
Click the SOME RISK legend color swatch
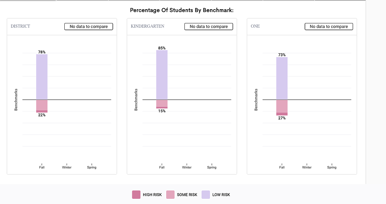(x=171, y=195)
